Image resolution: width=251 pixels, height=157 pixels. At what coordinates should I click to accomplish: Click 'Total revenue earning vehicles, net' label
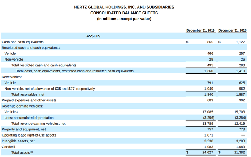pos(38,124)
